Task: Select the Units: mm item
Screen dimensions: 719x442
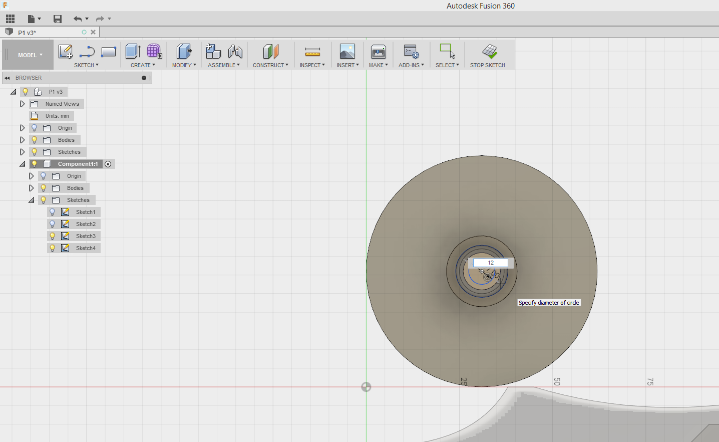Action: click(57, 116)
